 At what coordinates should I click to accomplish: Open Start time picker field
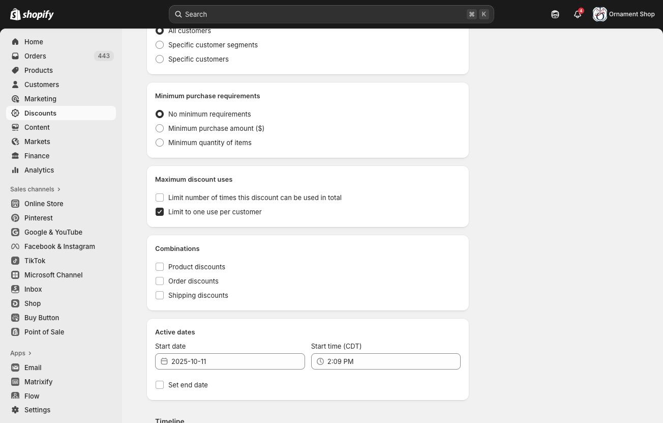385,361
